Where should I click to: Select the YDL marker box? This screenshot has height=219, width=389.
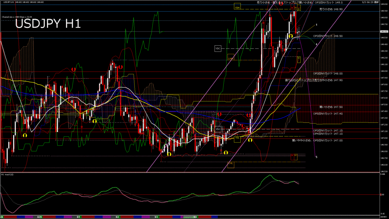[x=237, y=138]
